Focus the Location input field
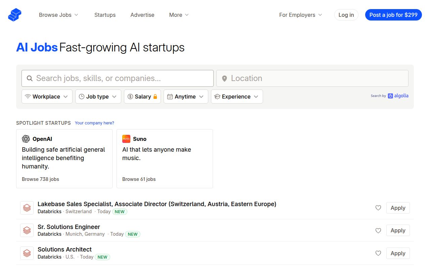430x269 pixels. (312, 78)
